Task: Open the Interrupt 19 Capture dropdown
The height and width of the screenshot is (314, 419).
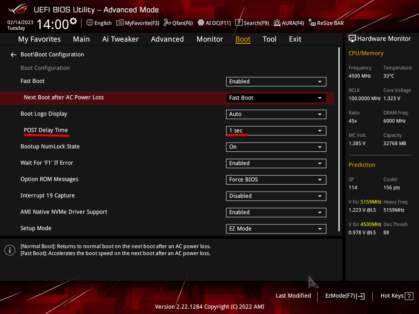Action: coord(276,196)
